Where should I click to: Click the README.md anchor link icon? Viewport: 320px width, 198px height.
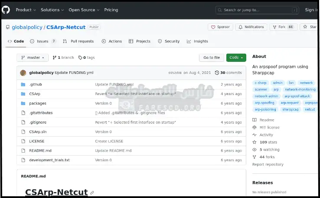tap(92, 192)
